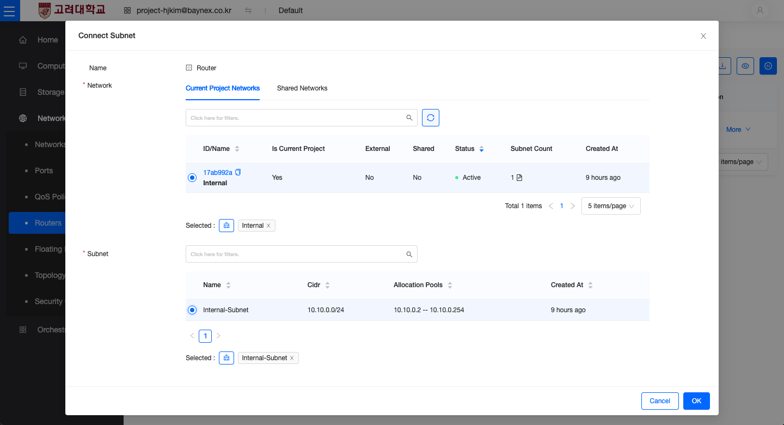The image size is (784, 425).
Task: Remove the Internal selected tag
Action: pos(268,226)
